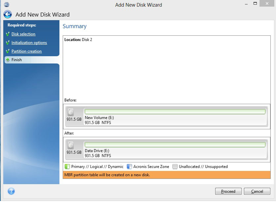This screenshot has height=203, width=276.
Task: Click the Acronis app icon in title bar
Action: point(7,4)
